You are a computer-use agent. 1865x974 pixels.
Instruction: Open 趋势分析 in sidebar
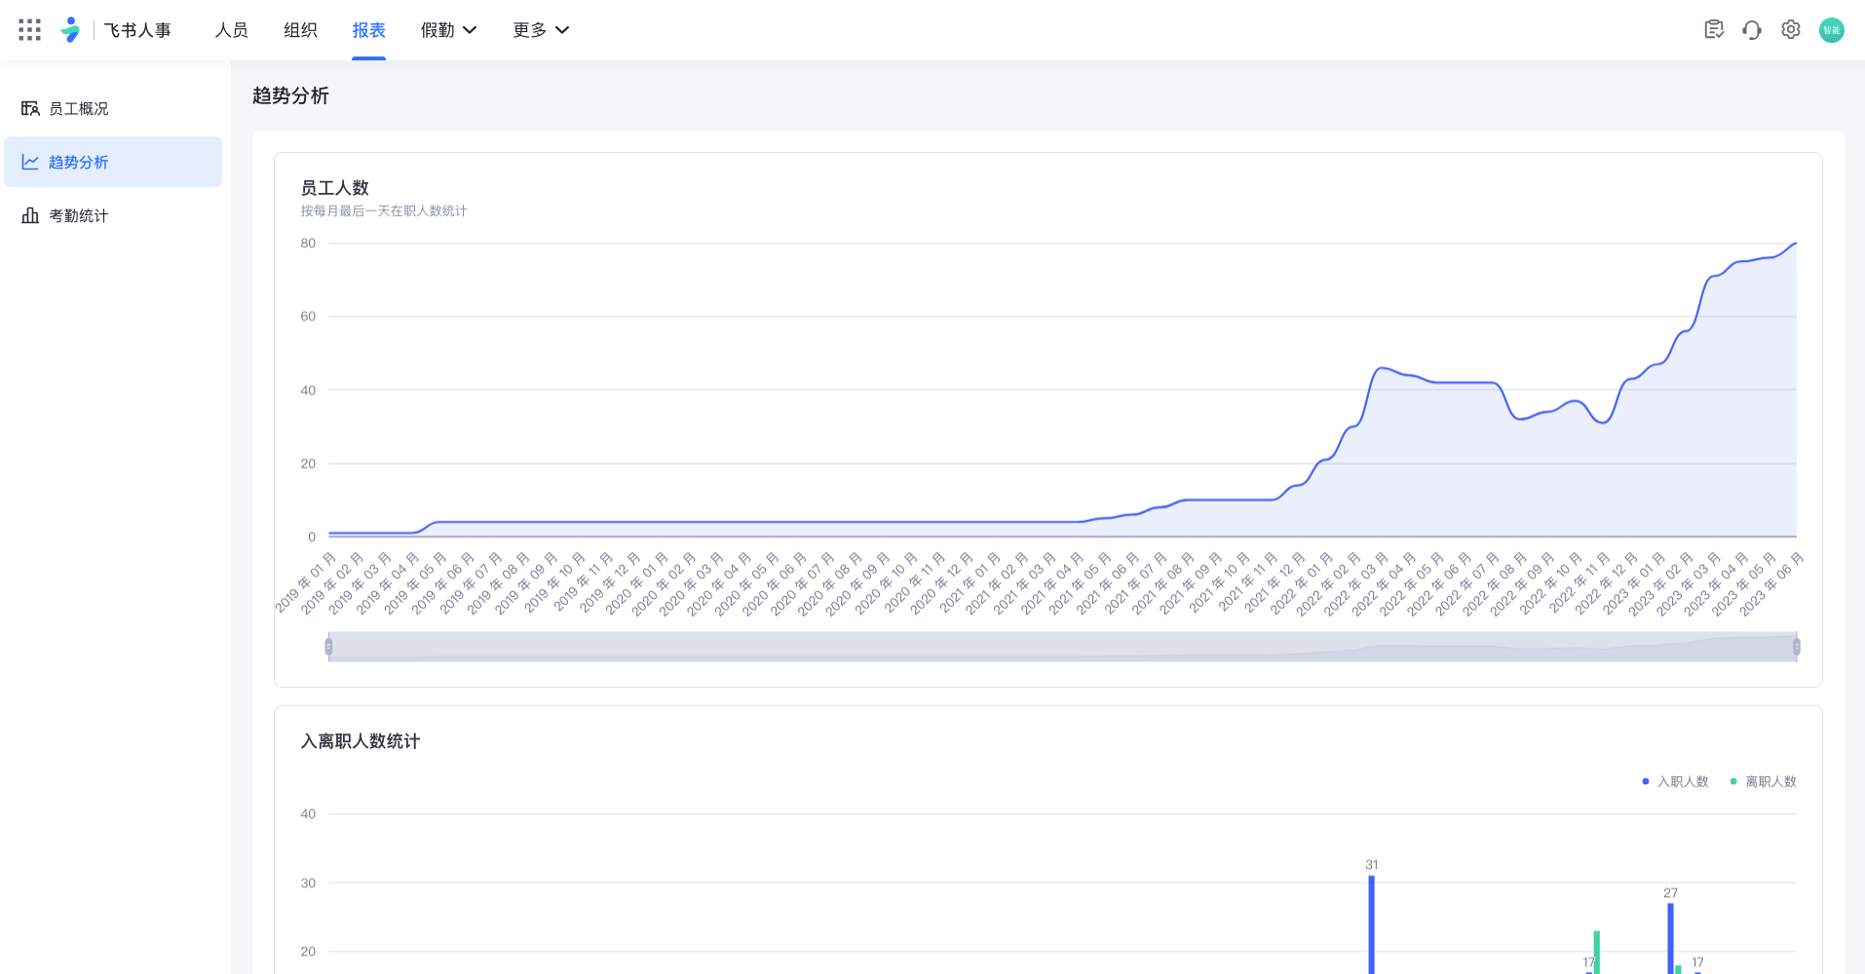point(113,162)
